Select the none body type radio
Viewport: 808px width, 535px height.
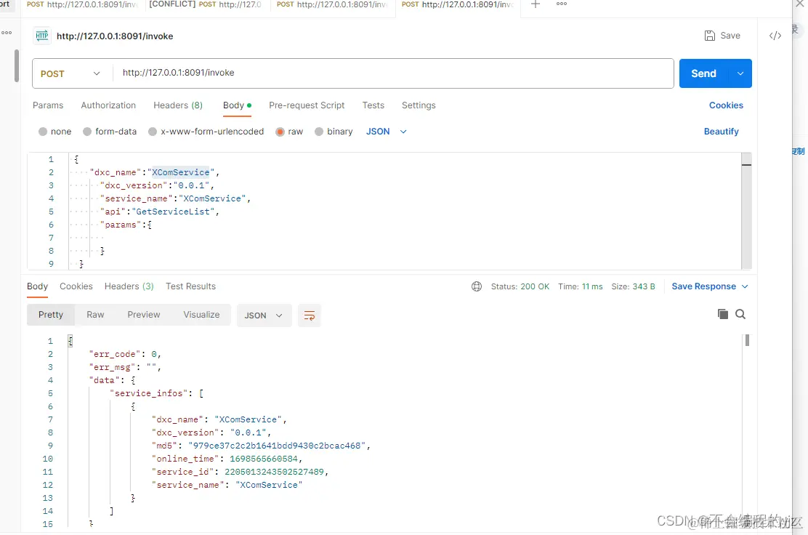pos(43,132)
